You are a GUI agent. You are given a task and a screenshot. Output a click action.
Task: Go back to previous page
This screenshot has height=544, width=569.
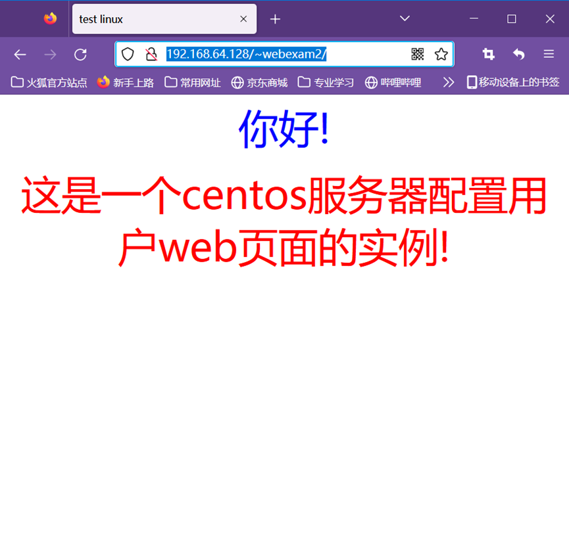pyautogui.click(x=20, y=55)
